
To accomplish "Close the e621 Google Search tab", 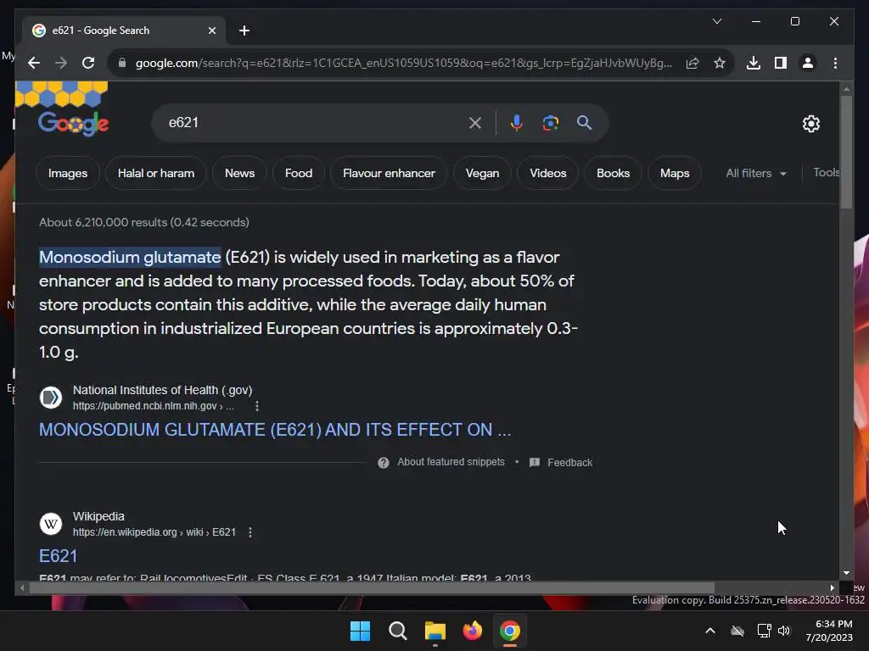I will (x=211, y=31).
